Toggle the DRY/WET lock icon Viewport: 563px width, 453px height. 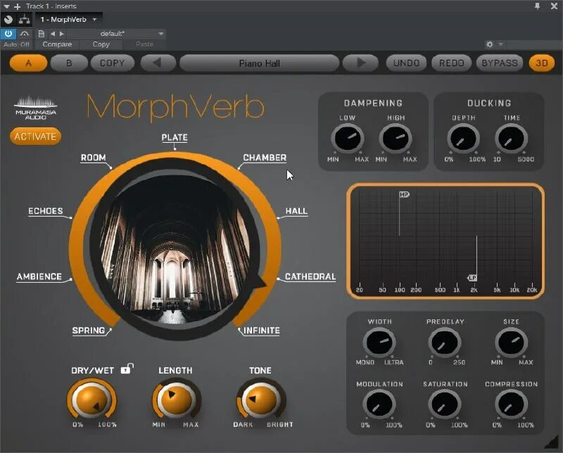[127, 369]
